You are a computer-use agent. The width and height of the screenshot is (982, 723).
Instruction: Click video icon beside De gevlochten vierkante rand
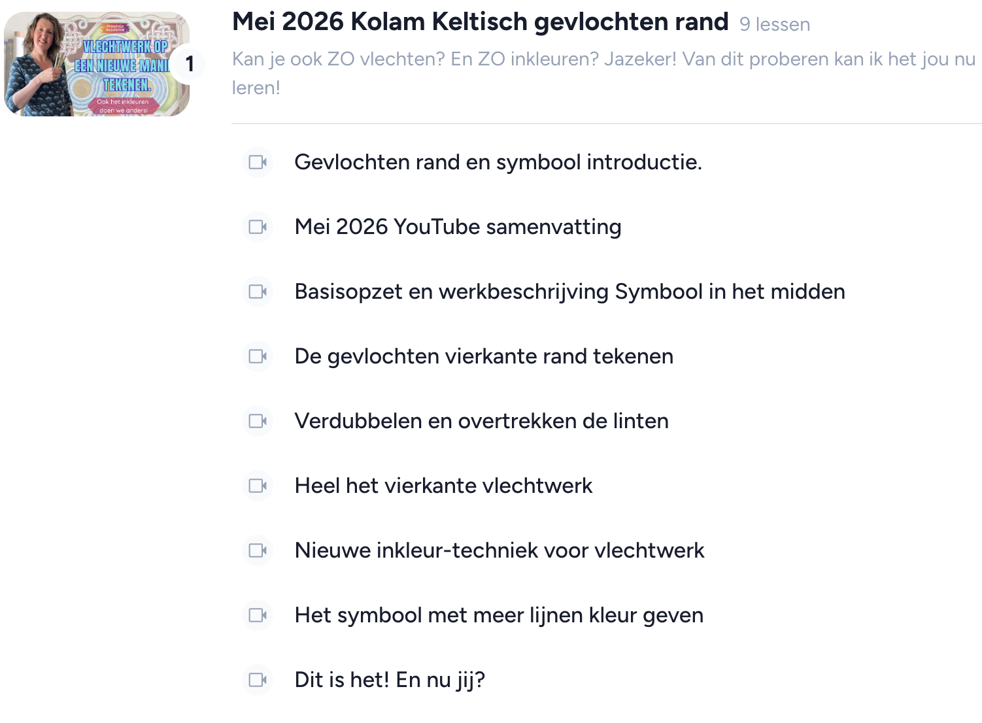click(x=258, y=356)
